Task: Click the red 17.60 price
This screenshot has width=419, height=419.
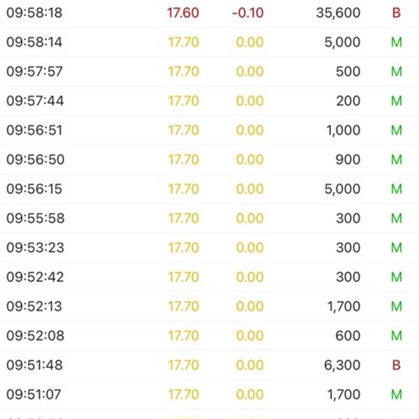Action: (x=183, y=13)
